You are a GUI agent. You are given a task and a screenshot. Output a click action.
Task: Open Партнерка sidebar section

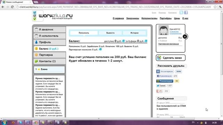pos(49,55)
